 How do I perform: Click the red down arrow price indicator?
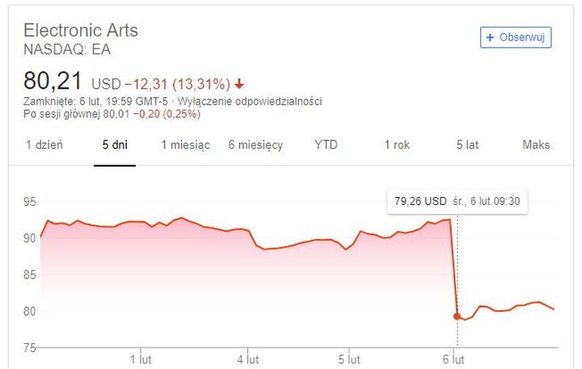point(240,84)
